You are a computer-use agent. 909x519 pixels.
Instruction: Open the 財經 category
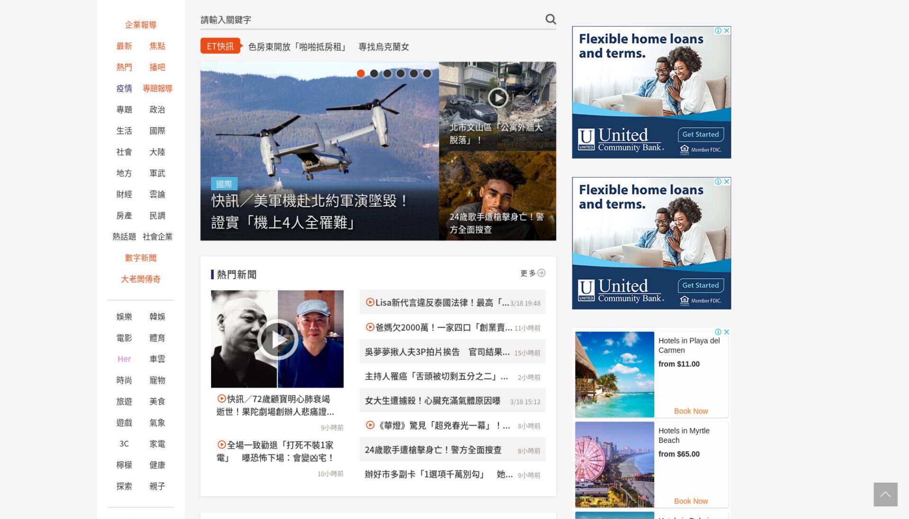click(124, 194)
